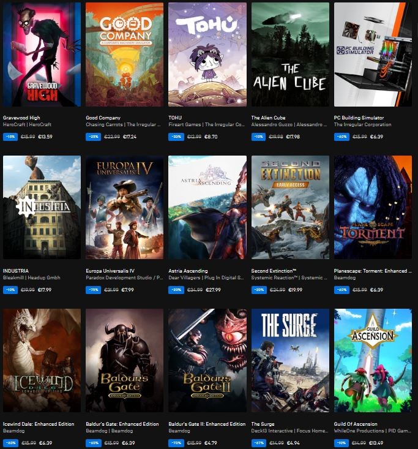Click the Baldur's Gate II: Enhanced Edition title
Screen dimensions: 418x449
[207, 424]
